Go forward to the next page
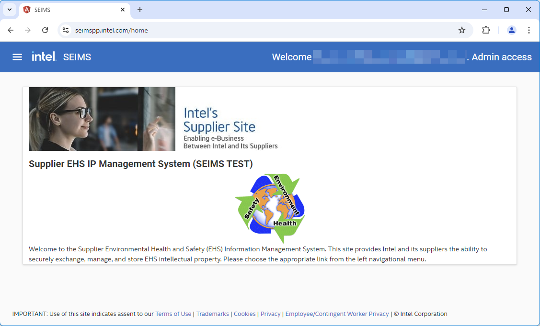Screen dimensions: 540x326 pos(28,30)
